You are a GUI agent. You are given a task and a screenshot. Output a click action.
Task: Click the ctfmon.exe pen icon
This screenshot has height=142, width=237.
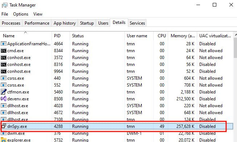4,92
